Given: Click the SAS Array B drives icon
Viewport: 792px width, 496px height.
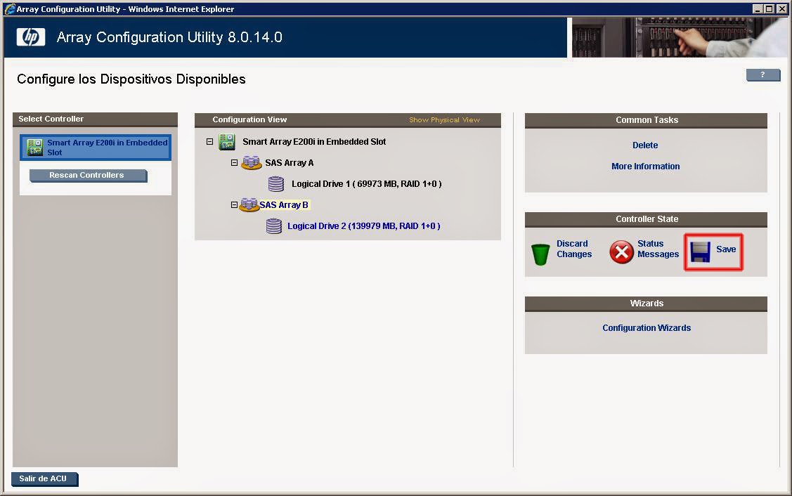Looking at the screenshot, I should tap(251, 205).
